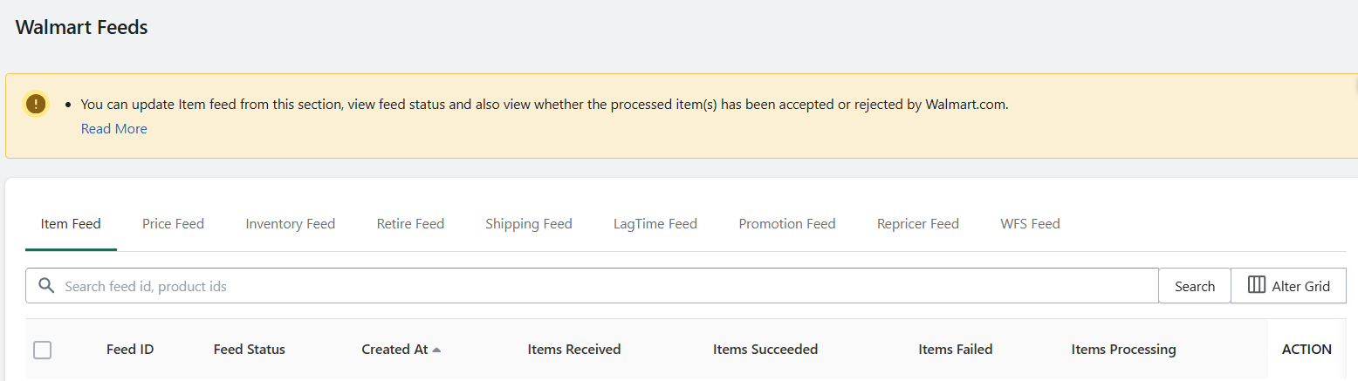Open the Retire Feed tab

pyautogui.click(x=410, y=224)
